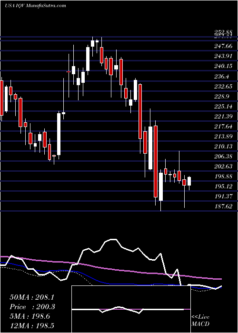Select the 217.64 axis value

[223, 127]
